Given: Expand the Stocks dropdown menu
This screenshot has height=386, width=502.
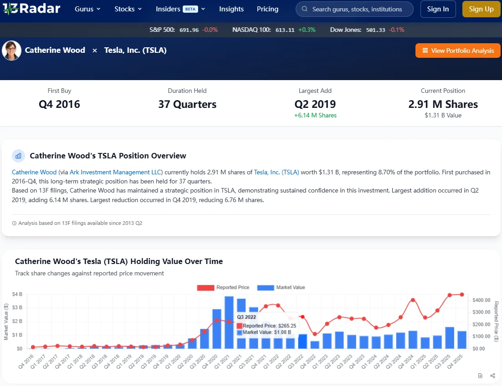Looking at the screenshot, I should pyautogui.click(x=128, y=9).
